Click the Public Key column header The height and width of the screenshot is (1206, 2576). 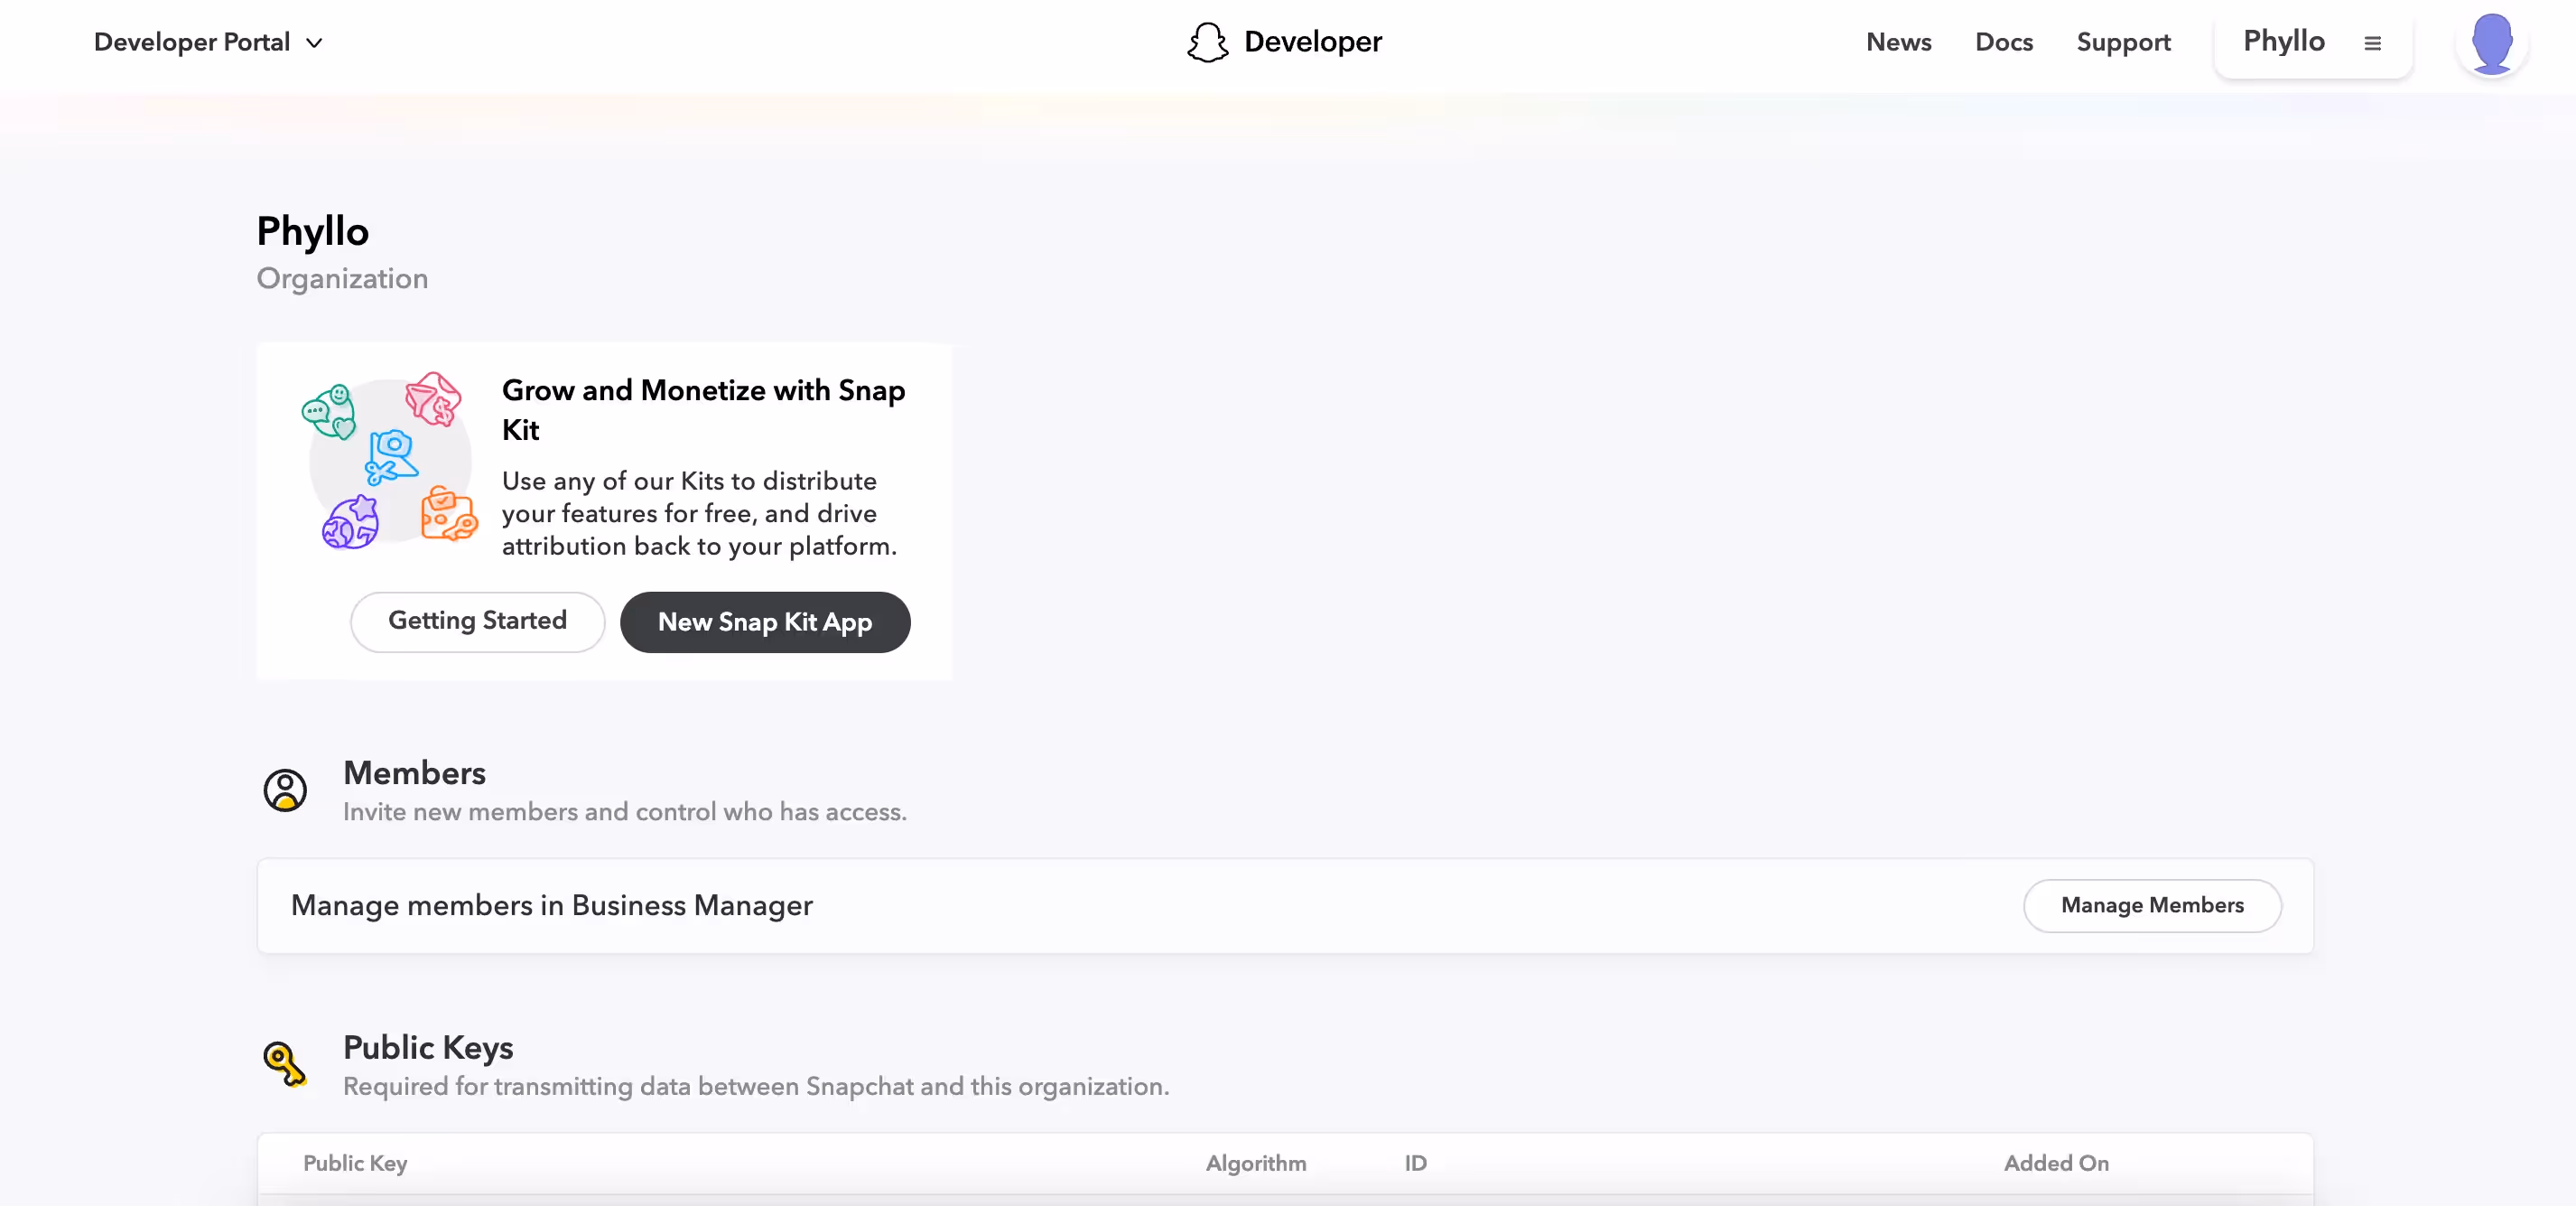[355, 1163]
